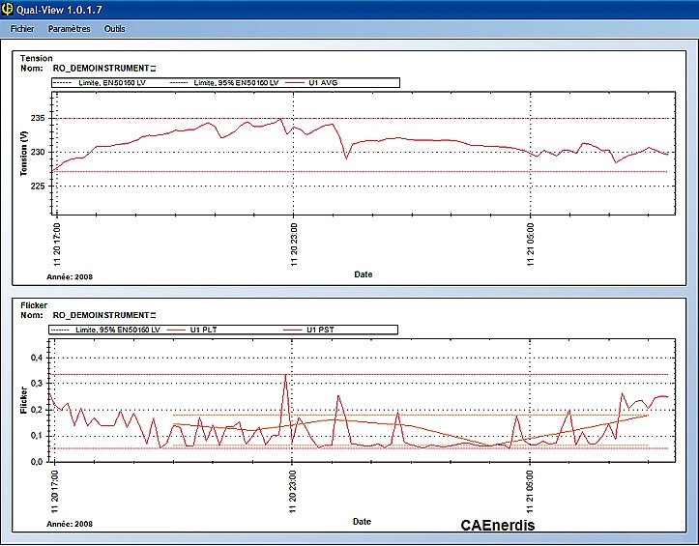Select 'Limite, 95% EN50160 LV' legend in Tension chart
This screenshot has width=699, height=546.
[224, 83]
